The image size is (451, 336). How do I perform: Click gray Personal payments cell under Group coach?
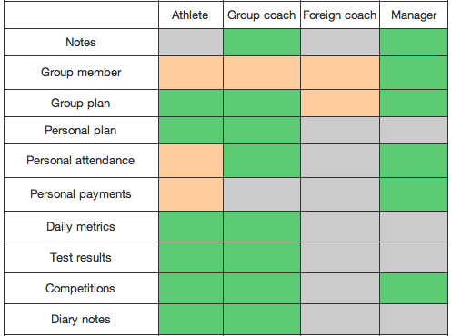(262, 194)
